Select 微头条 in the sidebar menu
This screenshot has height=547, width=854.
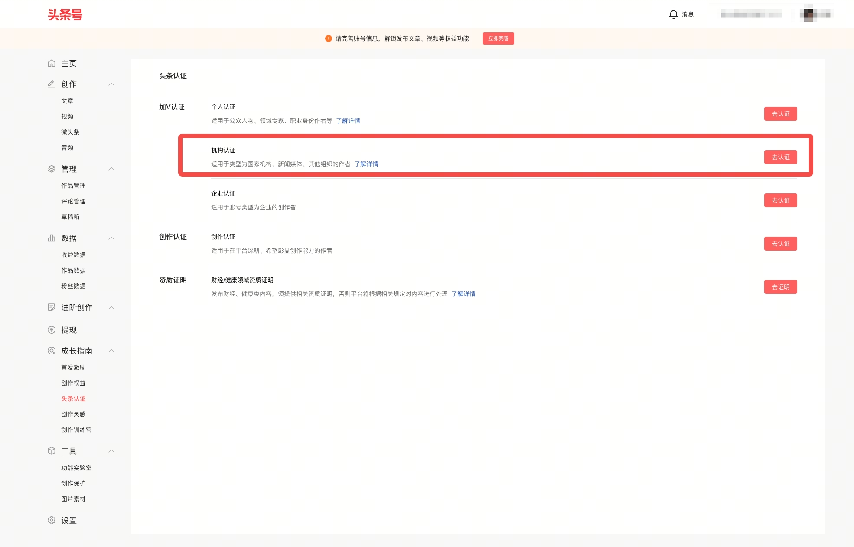point(70,132)
